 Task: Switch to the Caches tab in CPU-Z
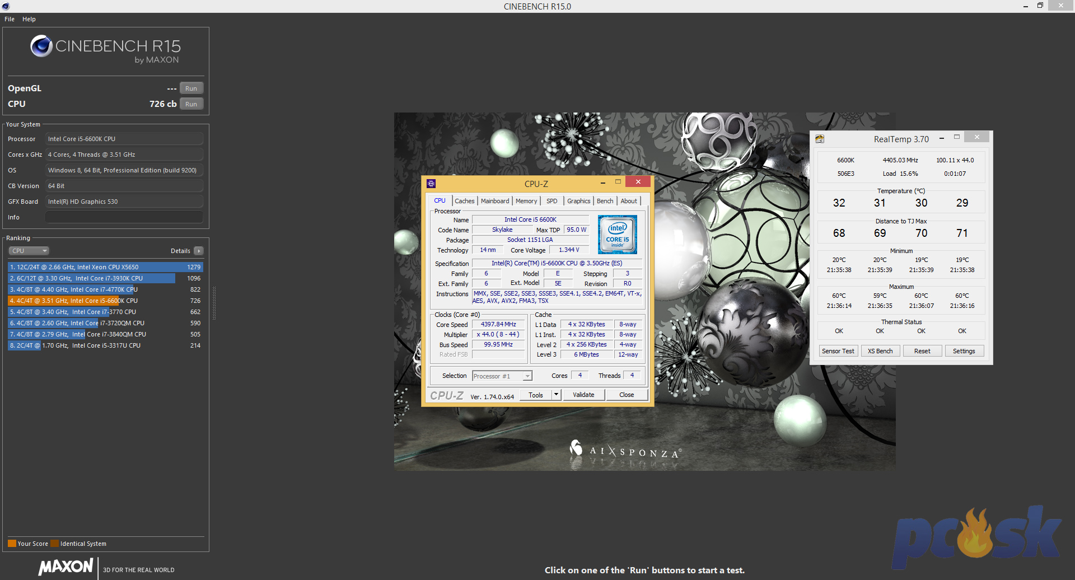[x=464, y=201]
